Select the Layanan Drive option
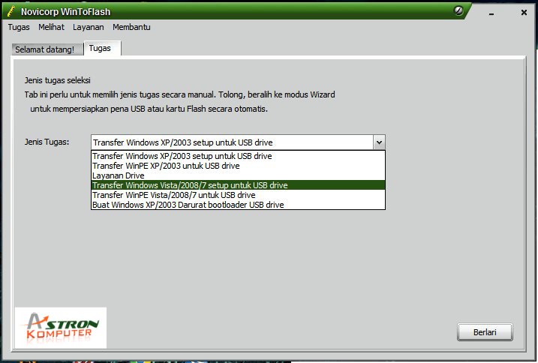This screenshot has width=538, height=363. [x=238, y=175]
